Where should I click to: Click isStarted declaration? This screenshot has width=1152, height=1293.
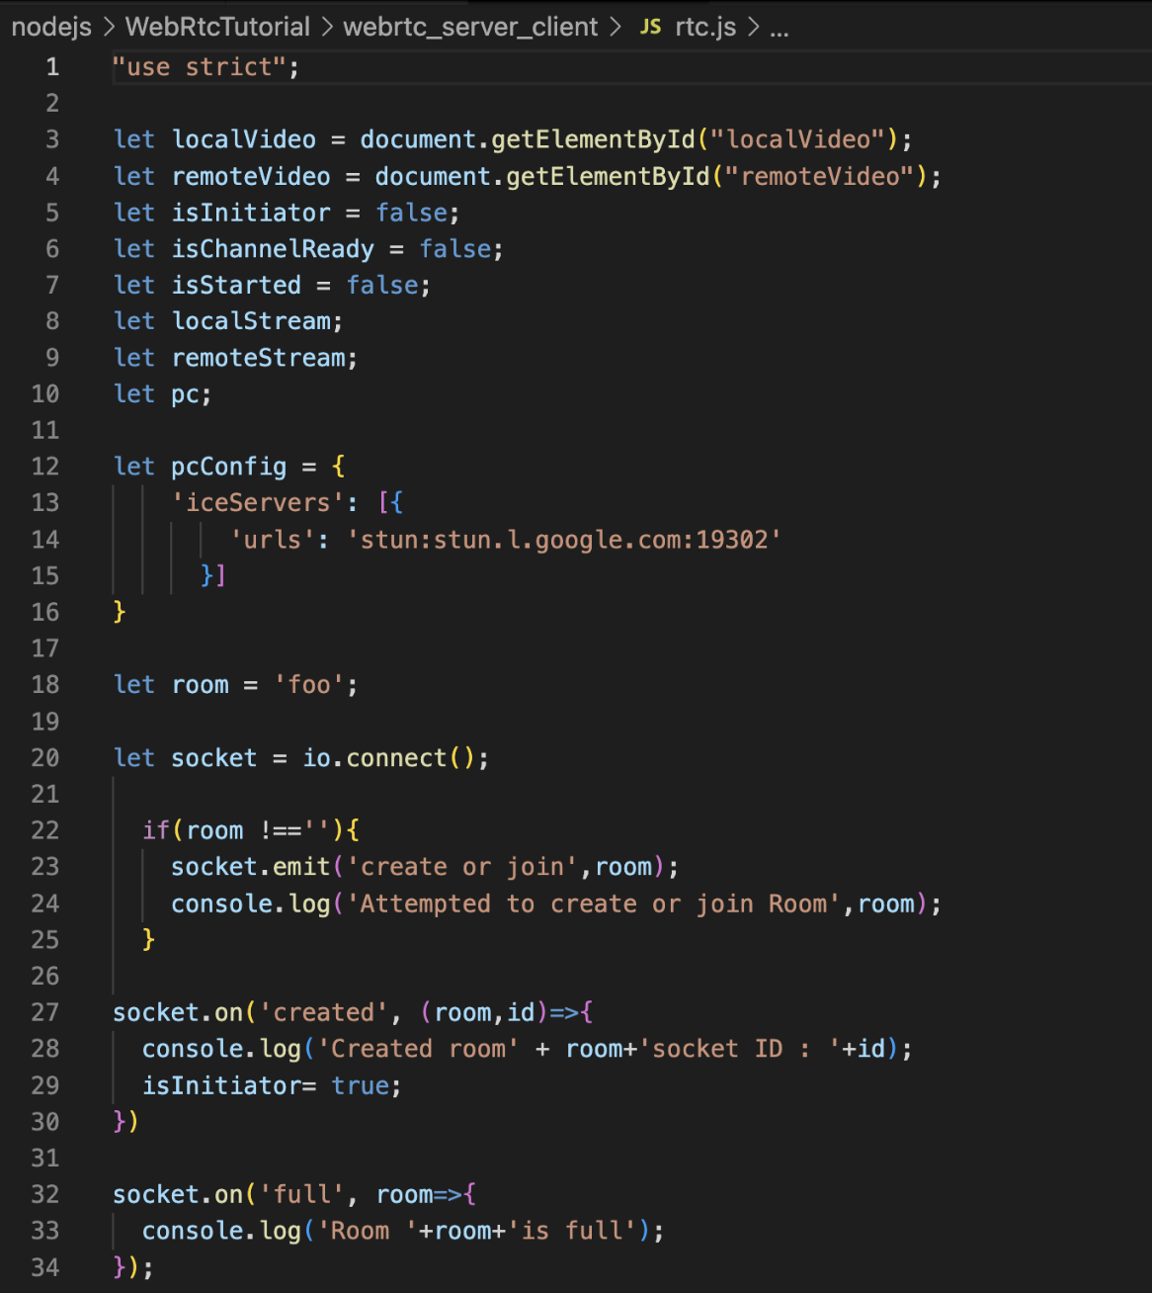[x=236, y=285]
